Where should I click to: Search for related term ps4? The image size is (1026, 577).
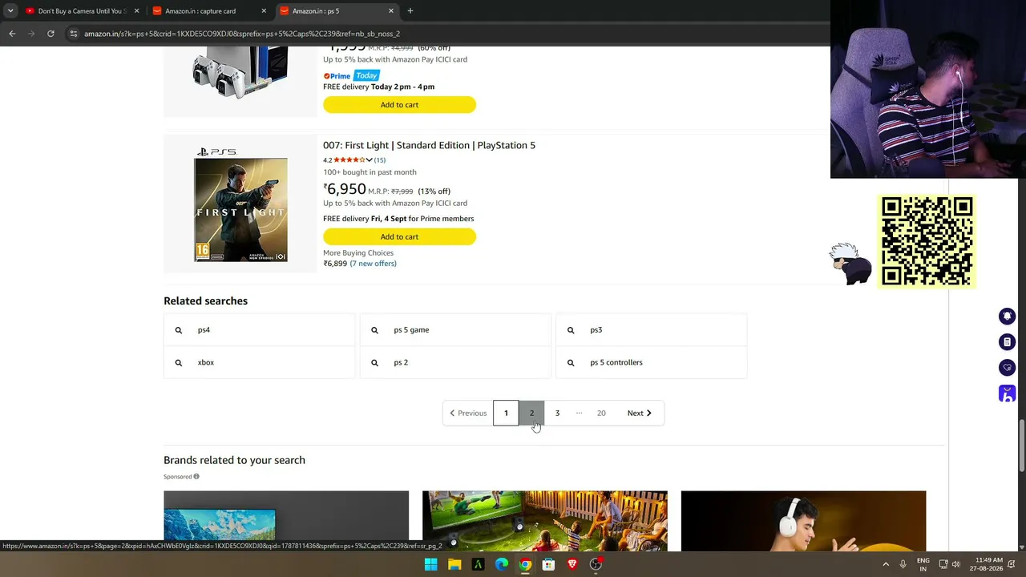pyautogui.click(x=259, y=330)
